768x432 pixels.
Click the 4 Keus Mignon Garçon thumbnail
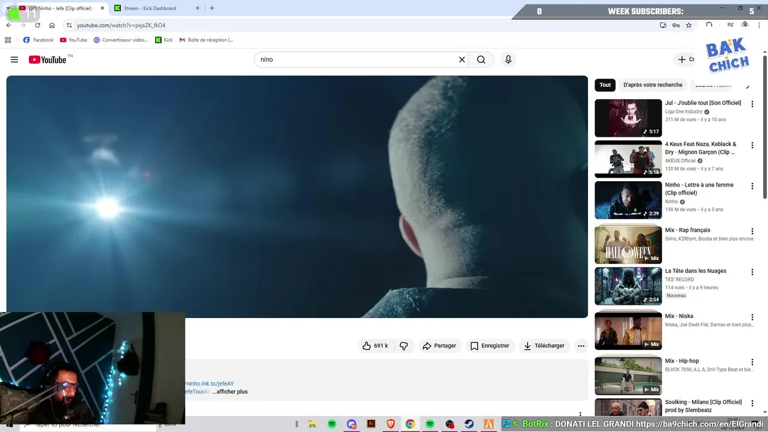coord(628,159)
